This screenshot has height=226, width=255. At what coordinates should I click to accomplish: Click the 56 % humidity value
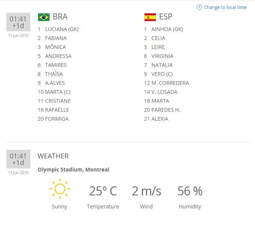(x=190, y=191)
